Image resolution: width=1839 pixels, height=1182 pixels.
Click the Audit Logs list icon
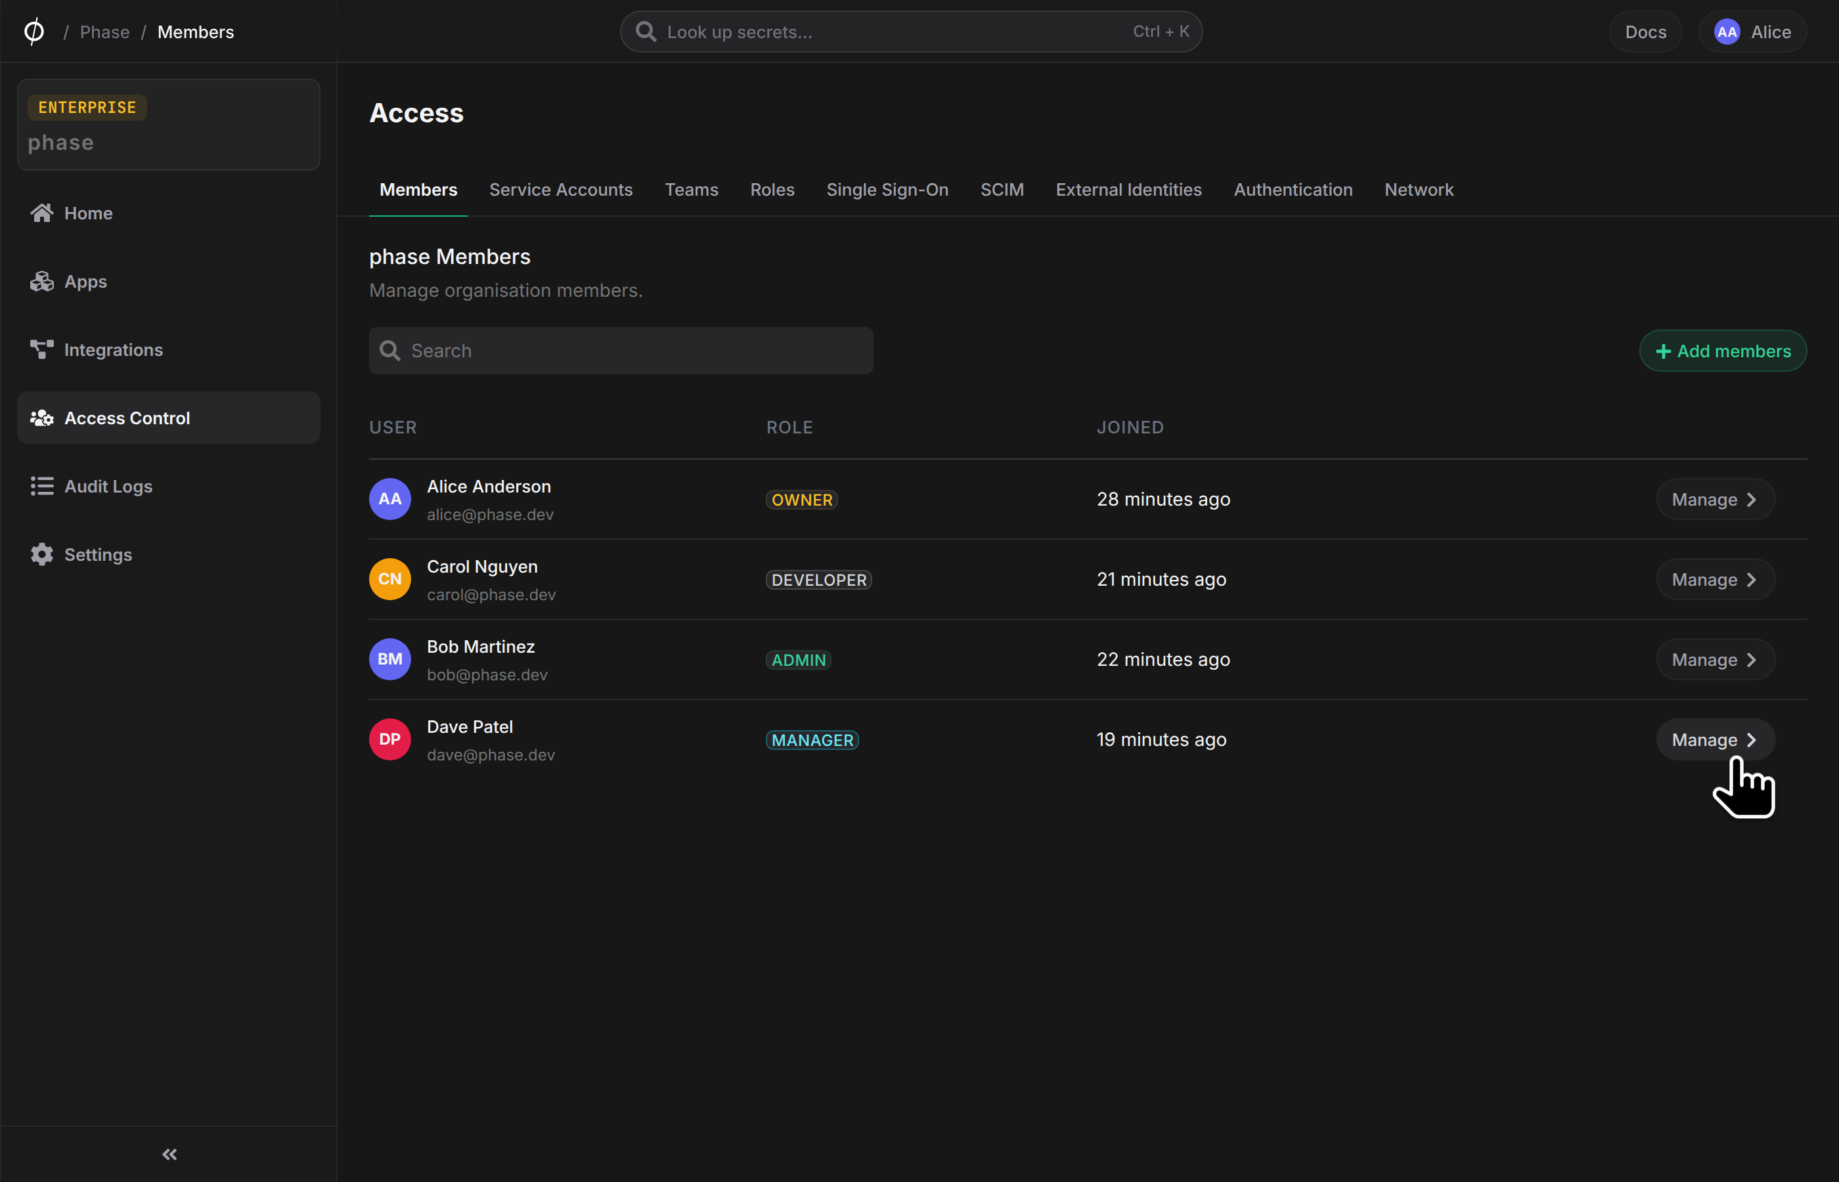[41, 486]
